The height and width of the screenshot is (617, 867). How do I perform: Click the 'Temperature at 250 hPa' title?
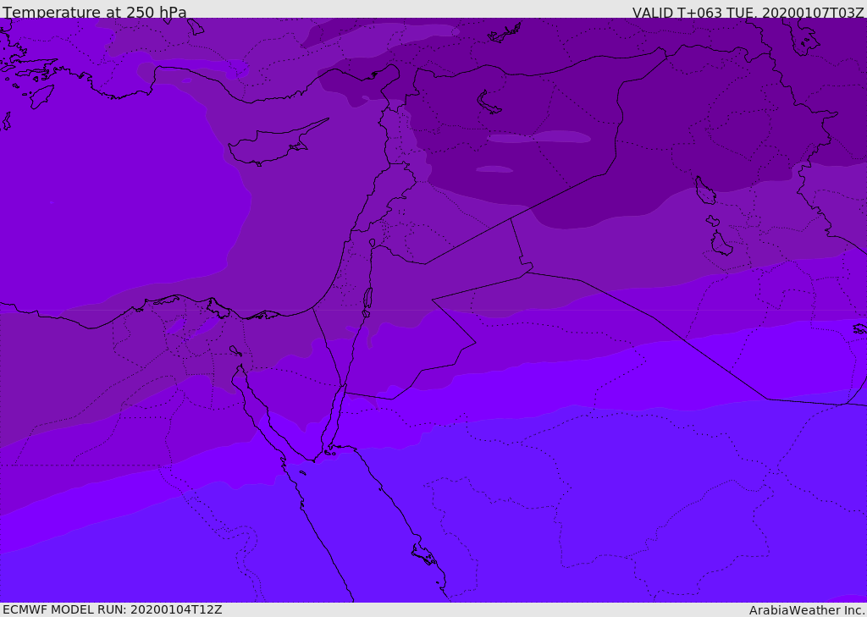coord(95,12)
